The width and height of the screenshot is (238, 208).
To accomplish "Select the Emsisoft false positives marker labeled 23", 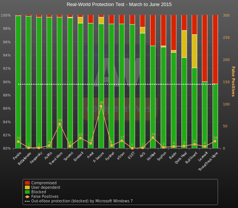I will coord(80,138).
